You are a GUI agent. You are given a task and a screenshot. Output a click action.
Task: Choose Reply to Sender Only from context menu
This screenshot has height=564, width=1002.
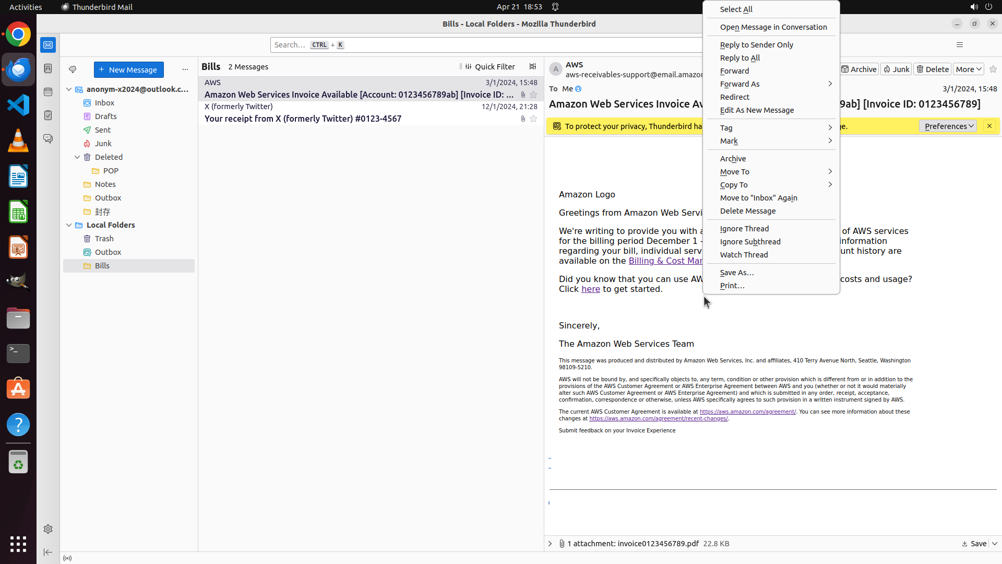(x=756, y=45)
